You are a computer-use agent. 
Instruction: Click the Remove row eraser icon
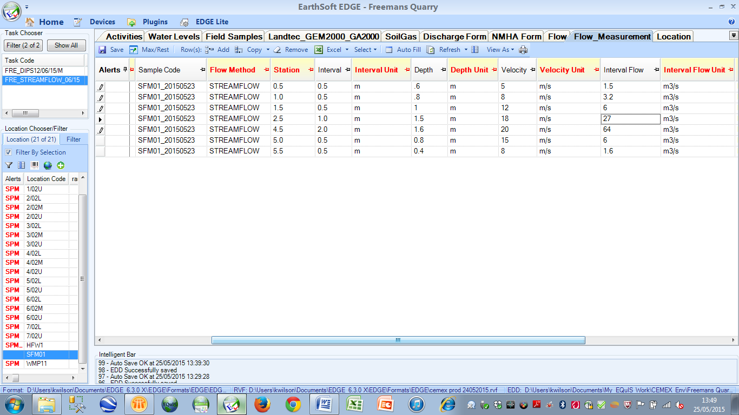[x=277, y=50]
